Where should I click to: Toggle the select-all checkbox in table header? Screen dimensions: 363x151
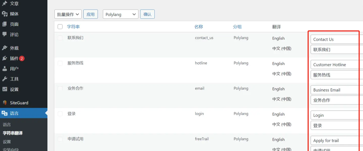(x=60, y=27)
